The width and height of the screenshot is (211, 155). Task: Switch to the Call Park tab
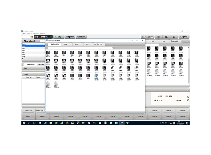(x=41, y=65)
